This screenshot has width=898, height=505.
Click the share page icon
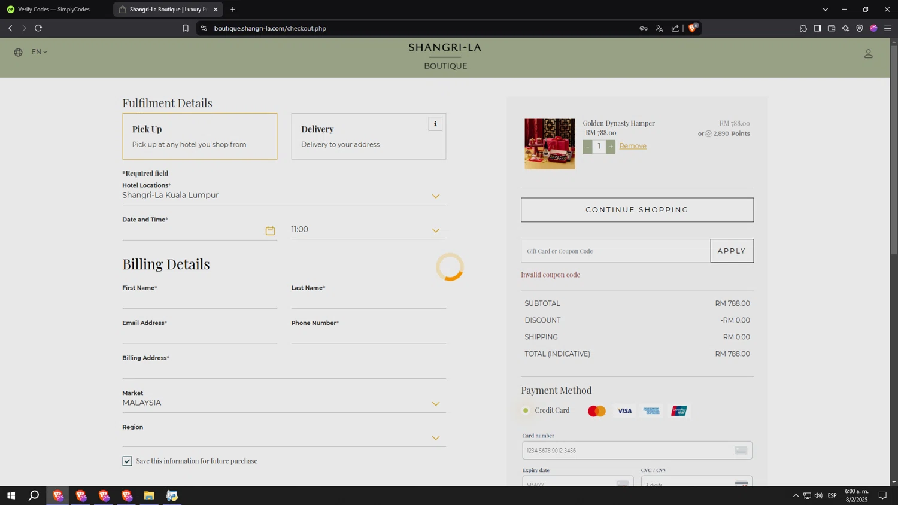coord(675,28)
